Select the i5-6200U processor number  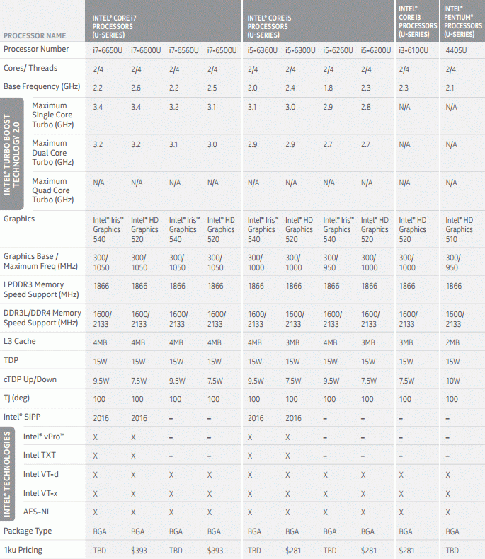(x=376, y=50)
